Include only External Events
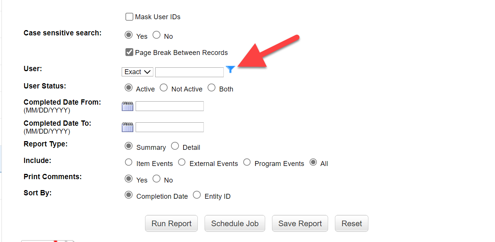495x242 pixels. [182, 162]
